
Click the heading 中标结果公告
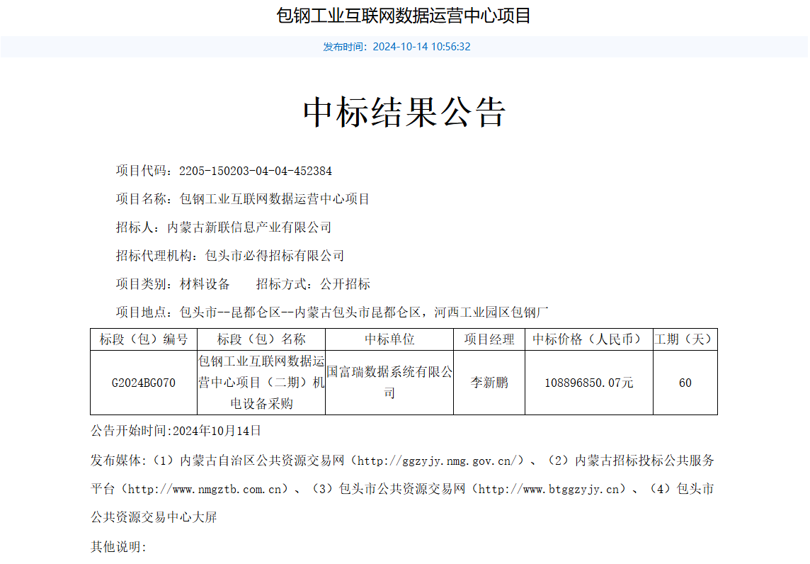coord(404,112)
